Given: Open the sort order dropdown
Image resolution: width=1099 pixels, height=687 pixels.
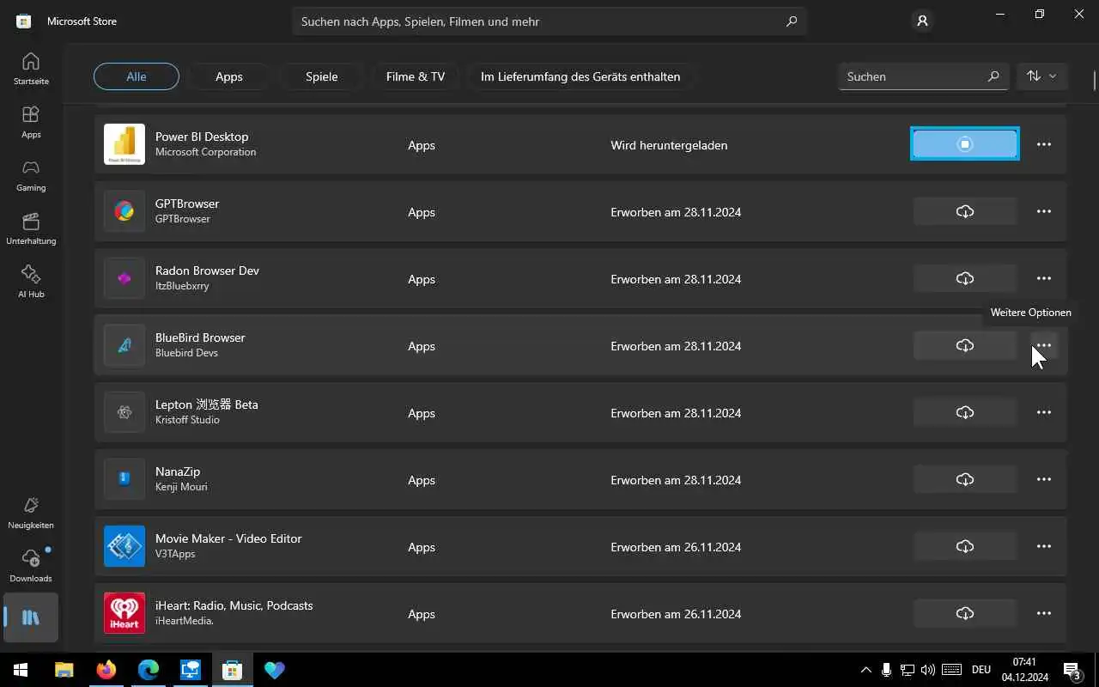Looking at the screenshot, I should click(x=1041, y=76).
